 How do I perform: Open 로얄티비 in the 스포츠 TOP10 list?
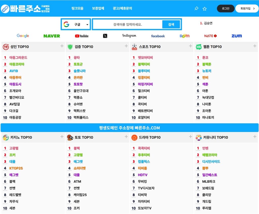pos(144,117)
